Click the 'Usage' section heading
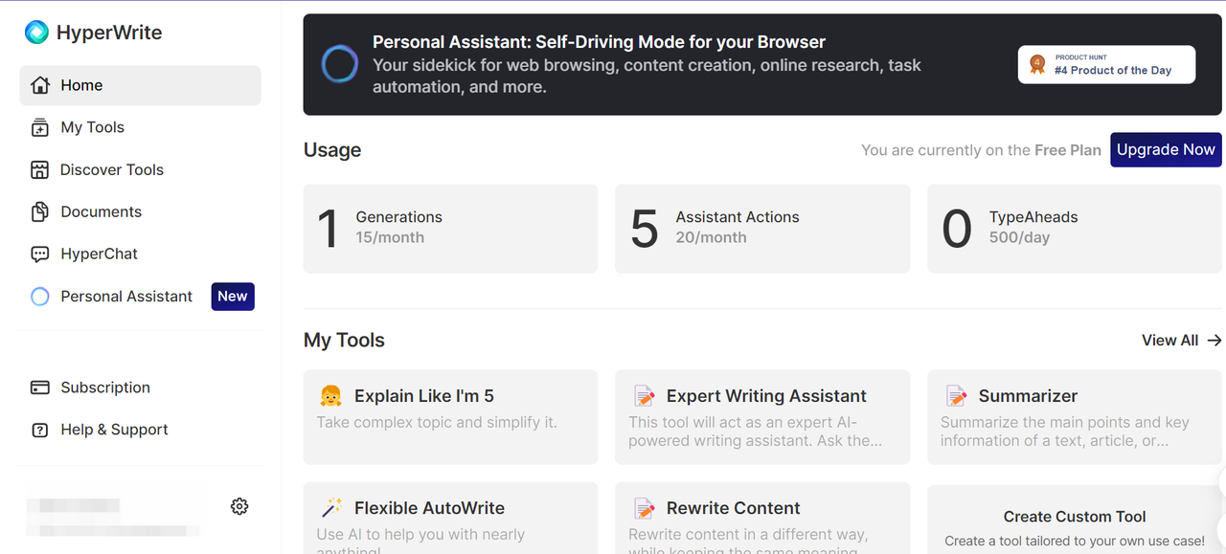This screenshot has height=554, width=1226. (x=332, y=150)
